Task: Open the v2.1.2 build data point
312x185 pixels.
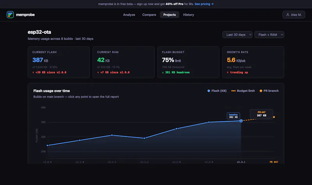Action: (x=144, y=138)
